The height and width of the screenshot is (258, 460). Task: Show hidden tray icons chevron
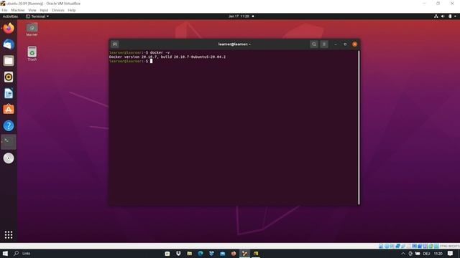(403, 254)
